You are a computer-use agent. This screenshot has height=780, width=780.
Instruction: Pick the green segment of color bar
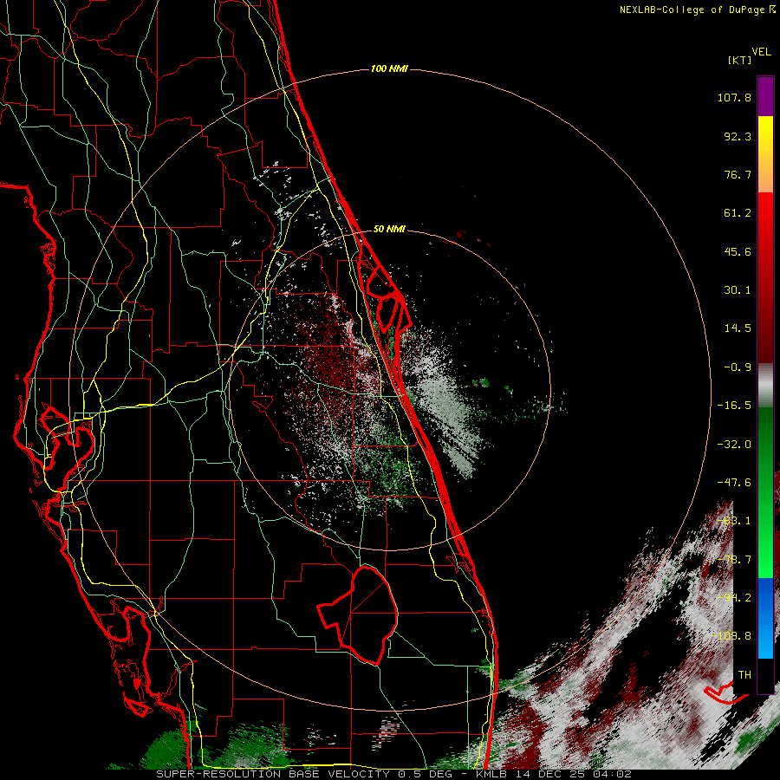click(765, 492)
